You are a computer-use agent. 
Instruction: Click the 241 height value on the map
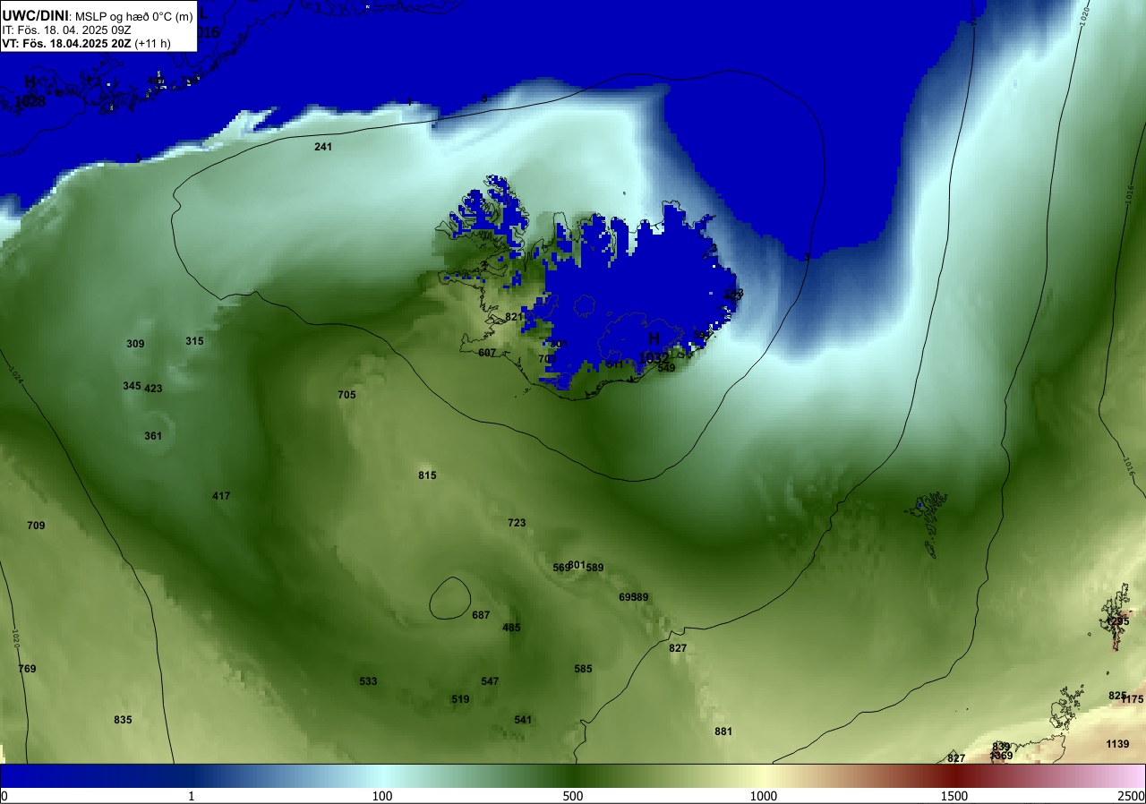point(323,146)
